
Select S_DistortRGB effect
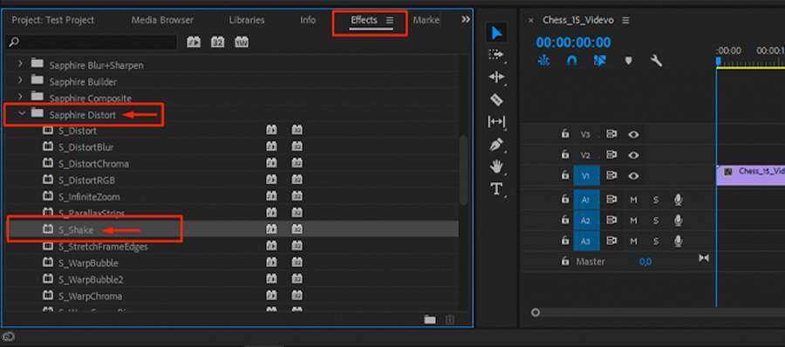point(86,180)
